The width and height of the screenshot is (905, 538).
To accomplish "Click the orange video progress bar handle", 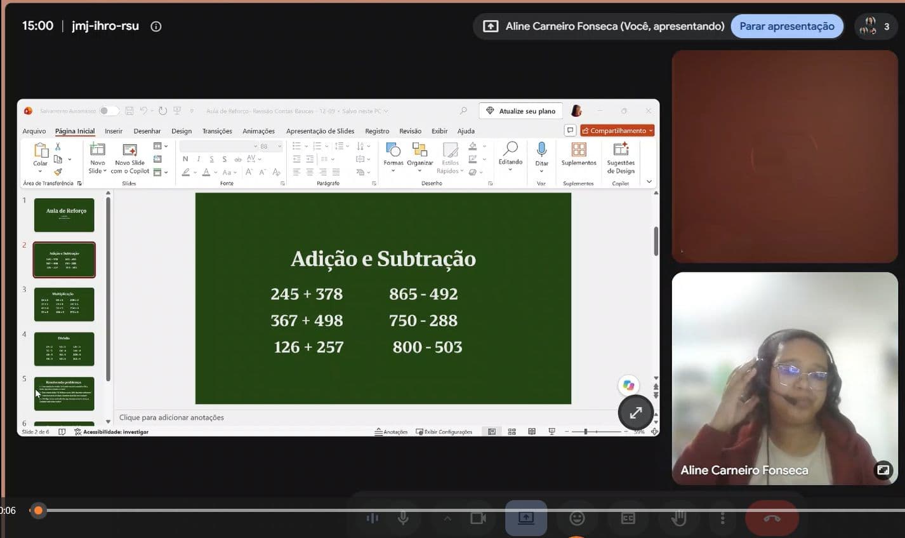I will (38, 510).
